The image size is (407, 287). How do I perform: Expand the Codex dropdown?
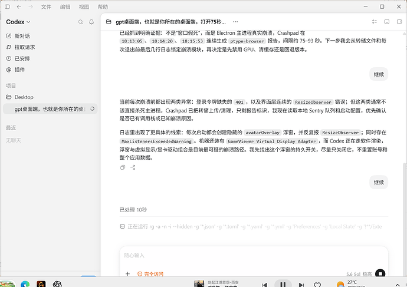tap(18, 22)
